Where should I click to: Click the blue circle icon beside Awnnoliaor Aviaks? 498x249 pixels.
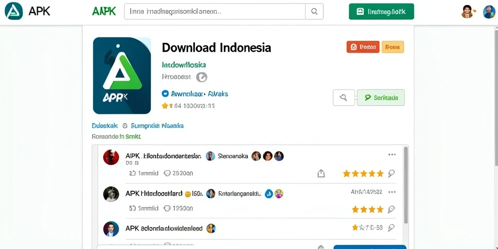pyautogui.click(x=165, y=94)
